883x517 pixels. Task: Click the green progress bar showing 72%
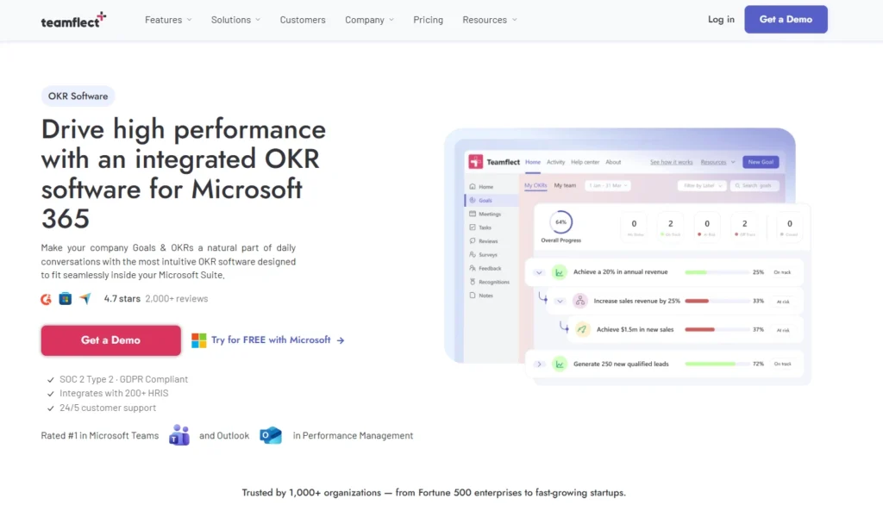pos(717,364)
